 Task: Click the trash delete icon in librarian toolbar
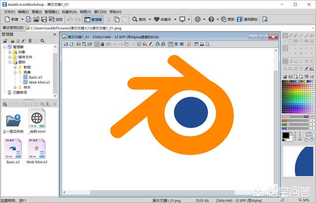(x=30, y=41)
